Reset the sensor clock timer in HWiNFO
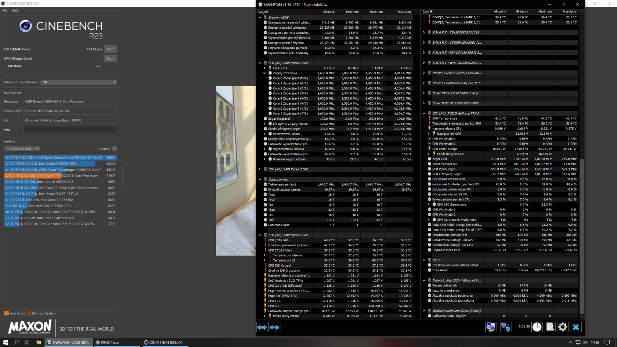 pos(537,327)
